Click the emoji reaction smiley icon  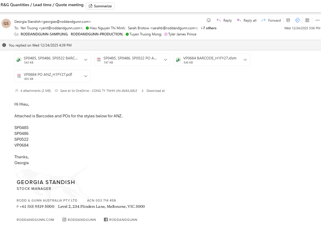[209, 20]
